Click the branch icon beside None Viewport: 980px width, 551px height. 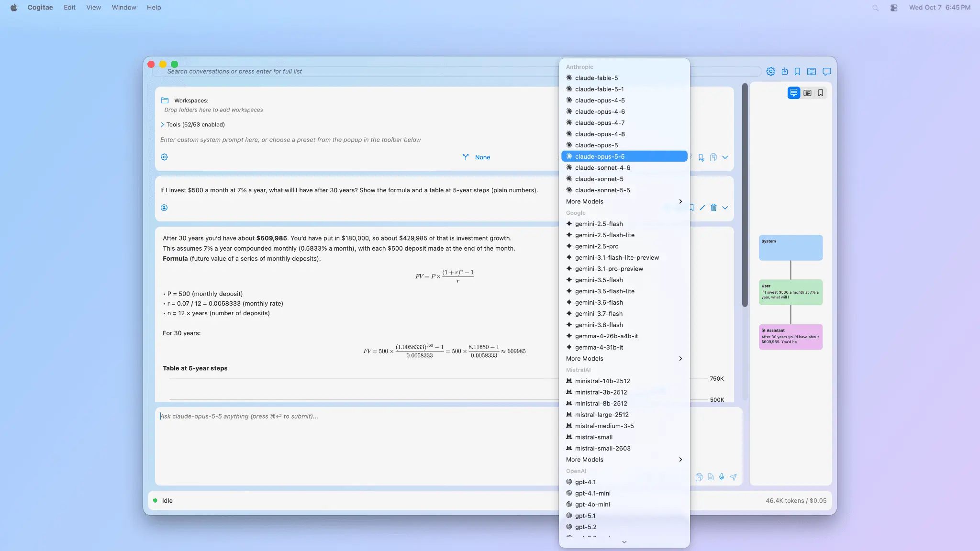[466, 157]
